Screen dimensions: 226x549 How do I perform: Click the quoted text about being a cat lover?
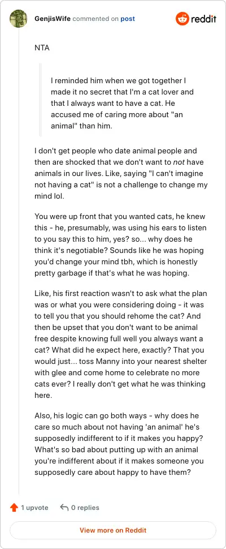pos(122,103)
